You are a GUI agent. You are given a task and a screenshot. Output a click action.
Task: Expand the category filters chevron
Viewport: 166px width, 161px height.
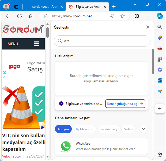[144, 129]
